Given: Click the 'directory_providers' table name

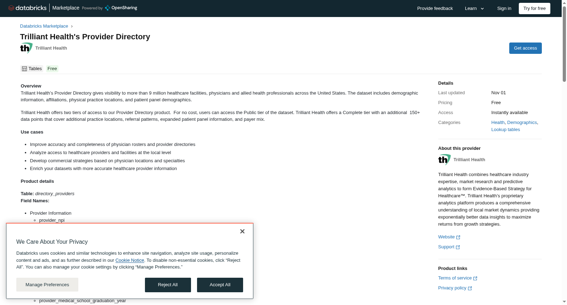Looking at the screenshot, I should point(55,194).
